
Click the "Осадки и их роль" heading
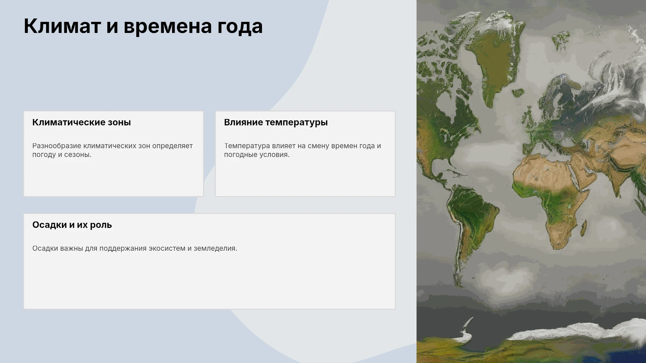[72, 225]
